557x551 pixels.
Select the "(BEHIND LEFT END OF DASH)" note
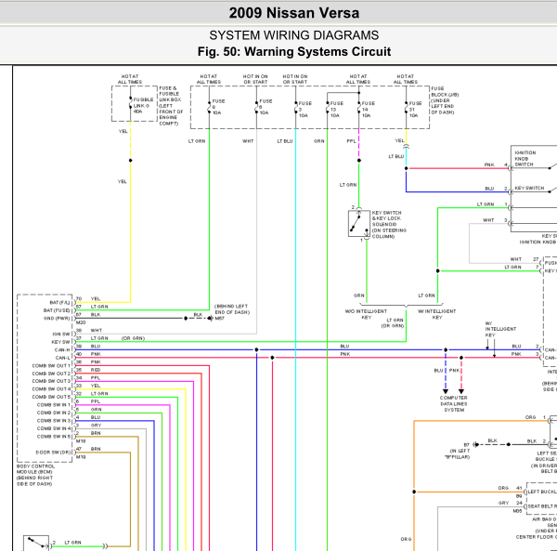231,309
